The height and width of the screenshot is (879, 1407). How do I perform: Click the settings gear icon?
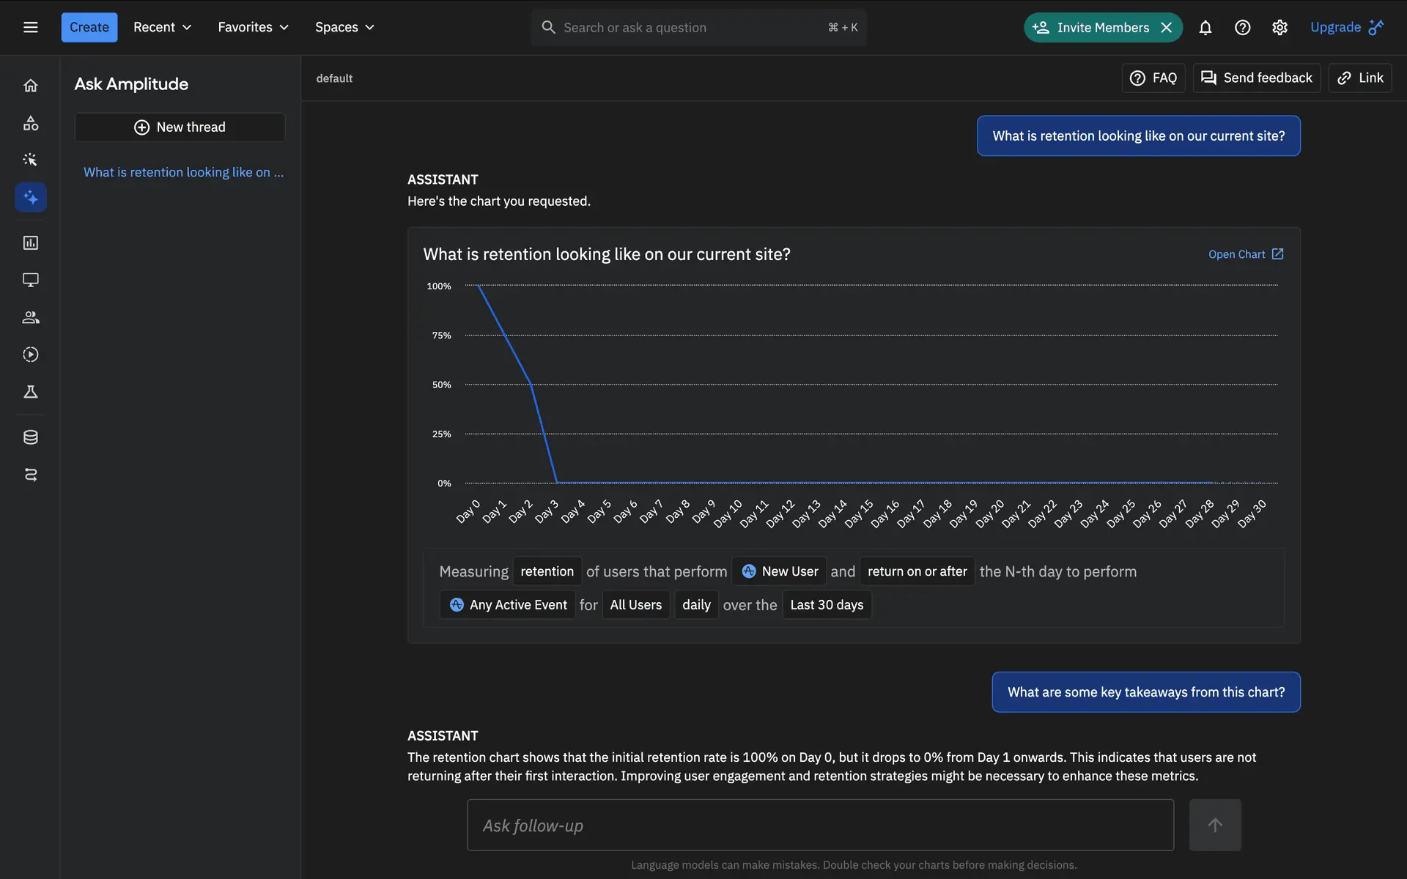[1279, 27]
